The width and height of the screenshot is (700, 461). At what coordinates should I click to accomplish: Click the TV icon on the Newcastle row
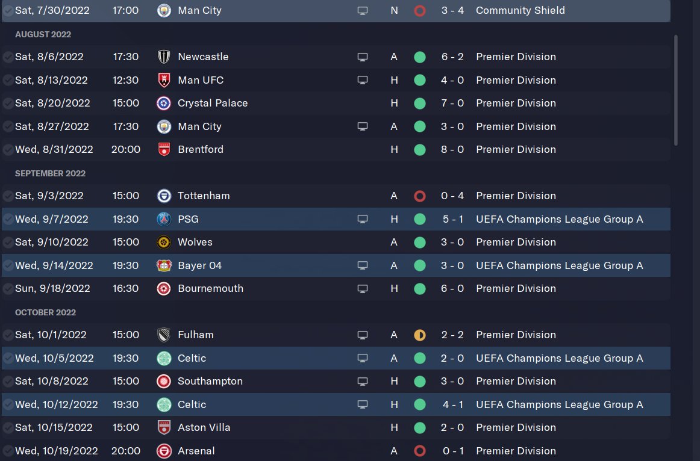(363, 57)
